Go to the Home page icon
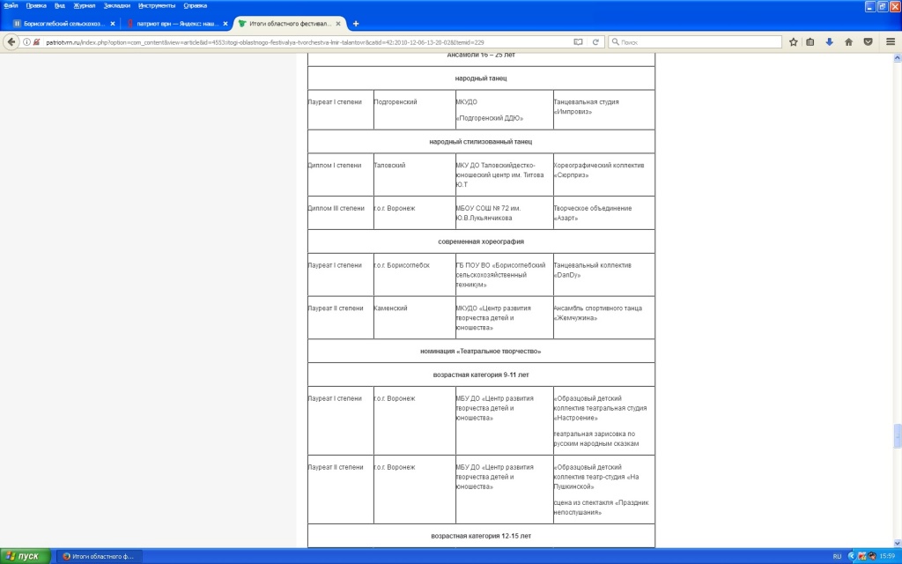The image size is (902, 564). 848,42
